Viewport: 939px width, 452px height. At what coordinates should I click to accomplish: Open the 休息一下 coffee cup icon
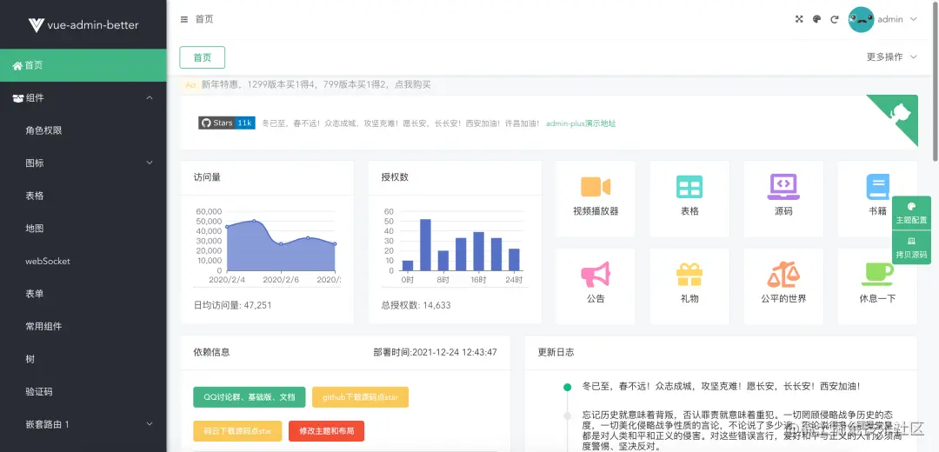point(878,274)
